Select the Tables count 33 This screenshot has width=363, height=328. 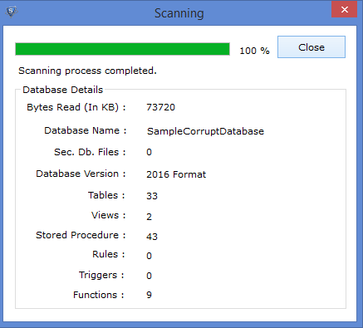click(152, 196)
